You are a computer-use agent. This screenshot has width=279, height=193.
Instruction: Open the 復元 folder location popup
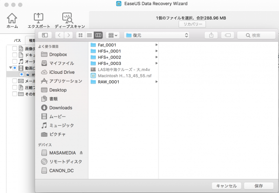tap(157, 35)
